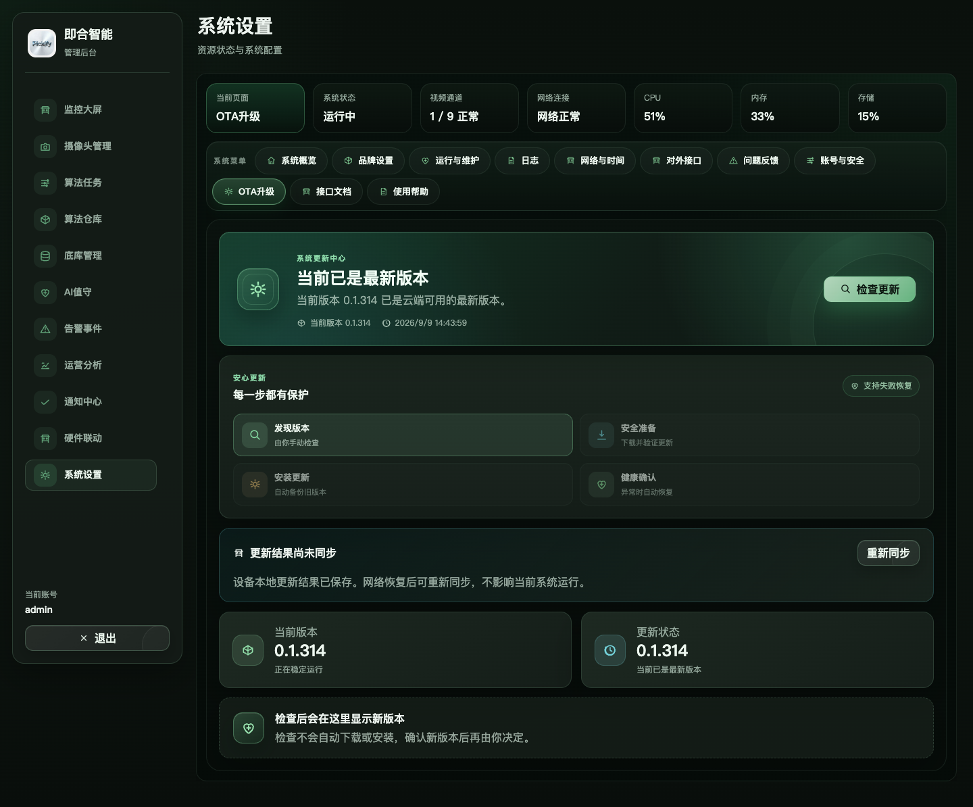This screenshot has width=973, height=807.
Task: Click the 即合智能 logo thumbnail
Action: (42, 43)
